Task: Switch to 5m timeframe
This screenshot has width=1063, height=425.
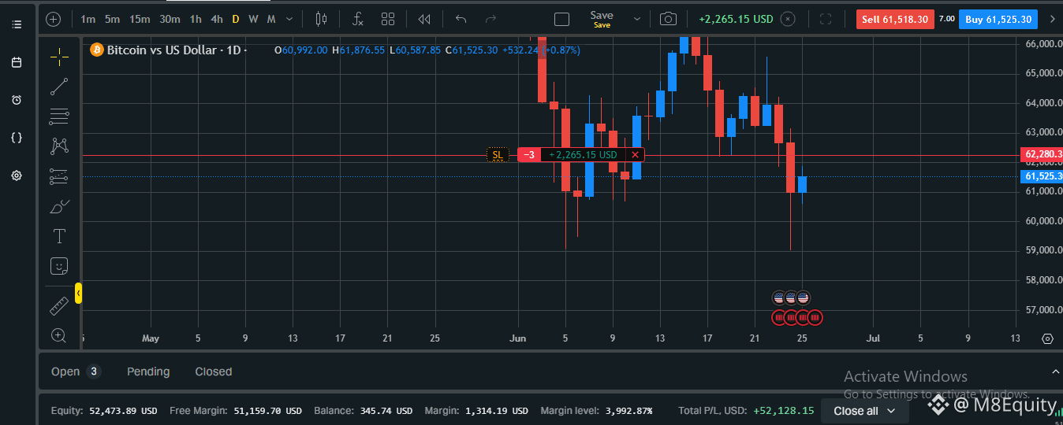Action: click(x=112, y=19)
